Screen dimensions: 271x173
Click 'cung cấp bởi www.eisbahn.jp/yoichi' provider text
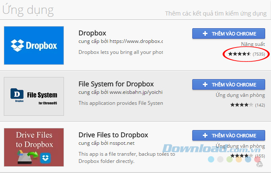pyautogui.click(x=120, y=92)
